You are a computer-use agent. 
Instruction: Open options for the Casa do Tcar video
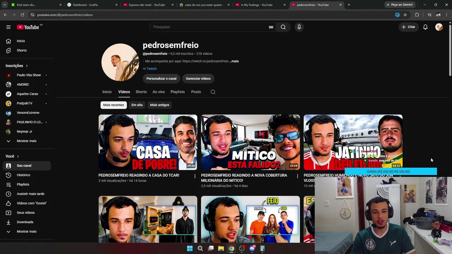tap(195, 176)
